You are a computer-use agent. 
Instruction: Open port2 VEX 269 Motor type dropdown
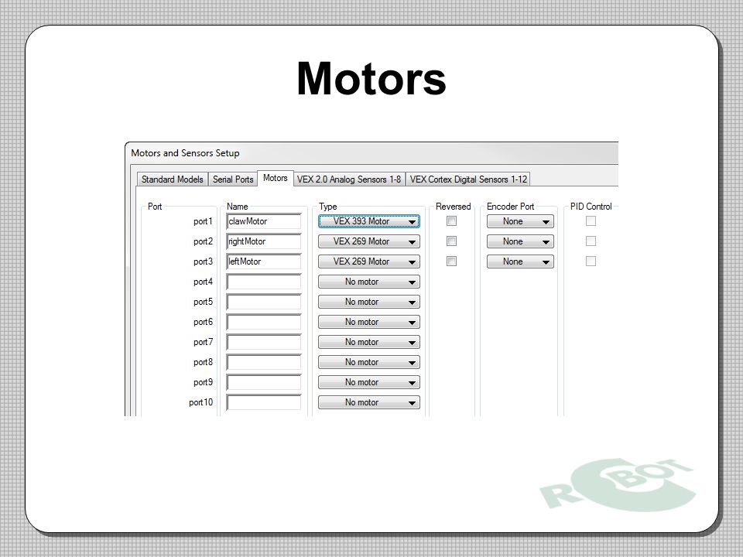[369, 241]
